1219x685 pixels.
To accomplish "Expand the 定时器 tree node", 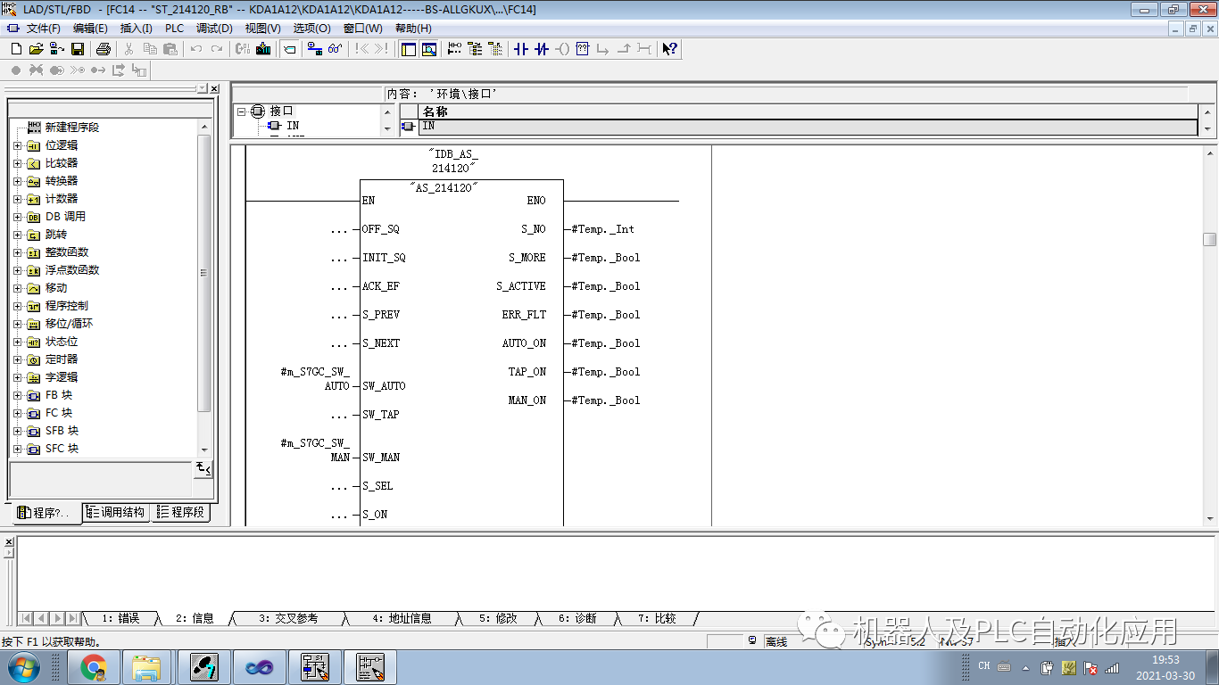I will pyautogui.click(x=18, y=359).
